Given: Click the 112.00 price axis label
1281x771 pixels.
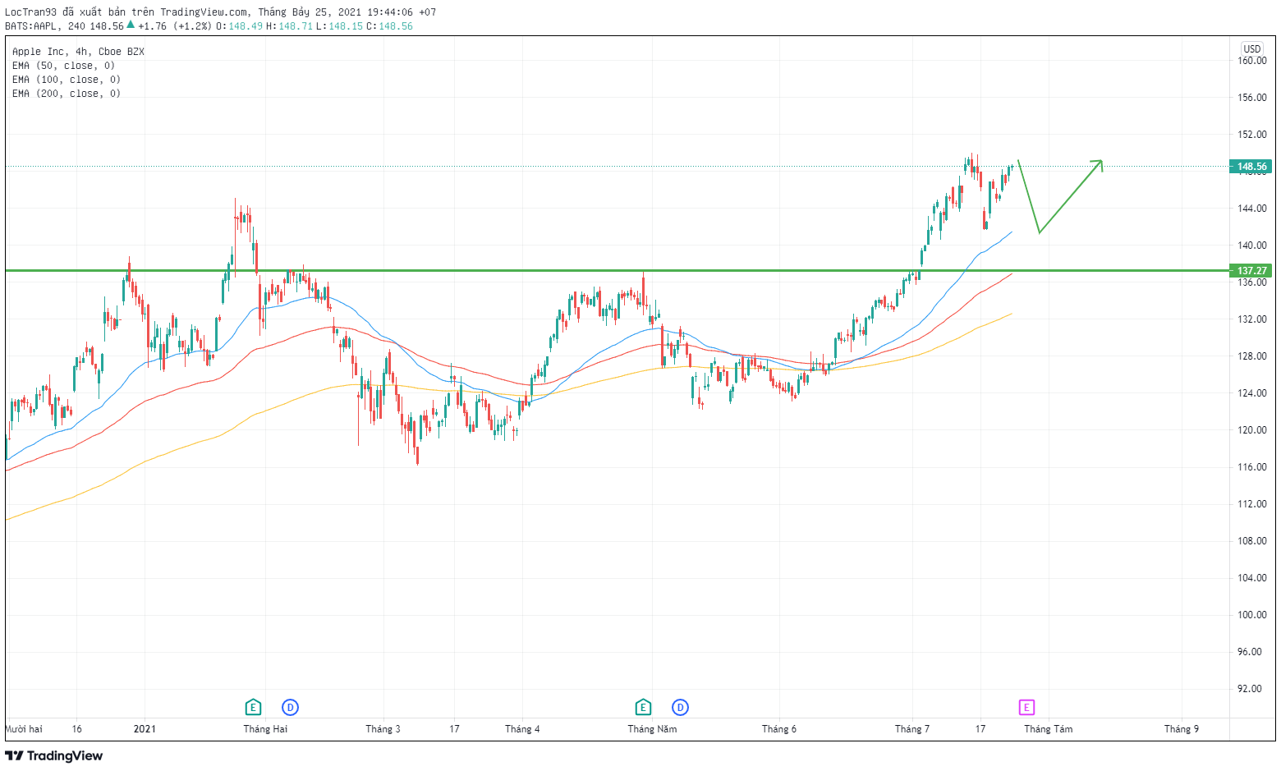Looking at the screenshot, I should [1252, 504].
